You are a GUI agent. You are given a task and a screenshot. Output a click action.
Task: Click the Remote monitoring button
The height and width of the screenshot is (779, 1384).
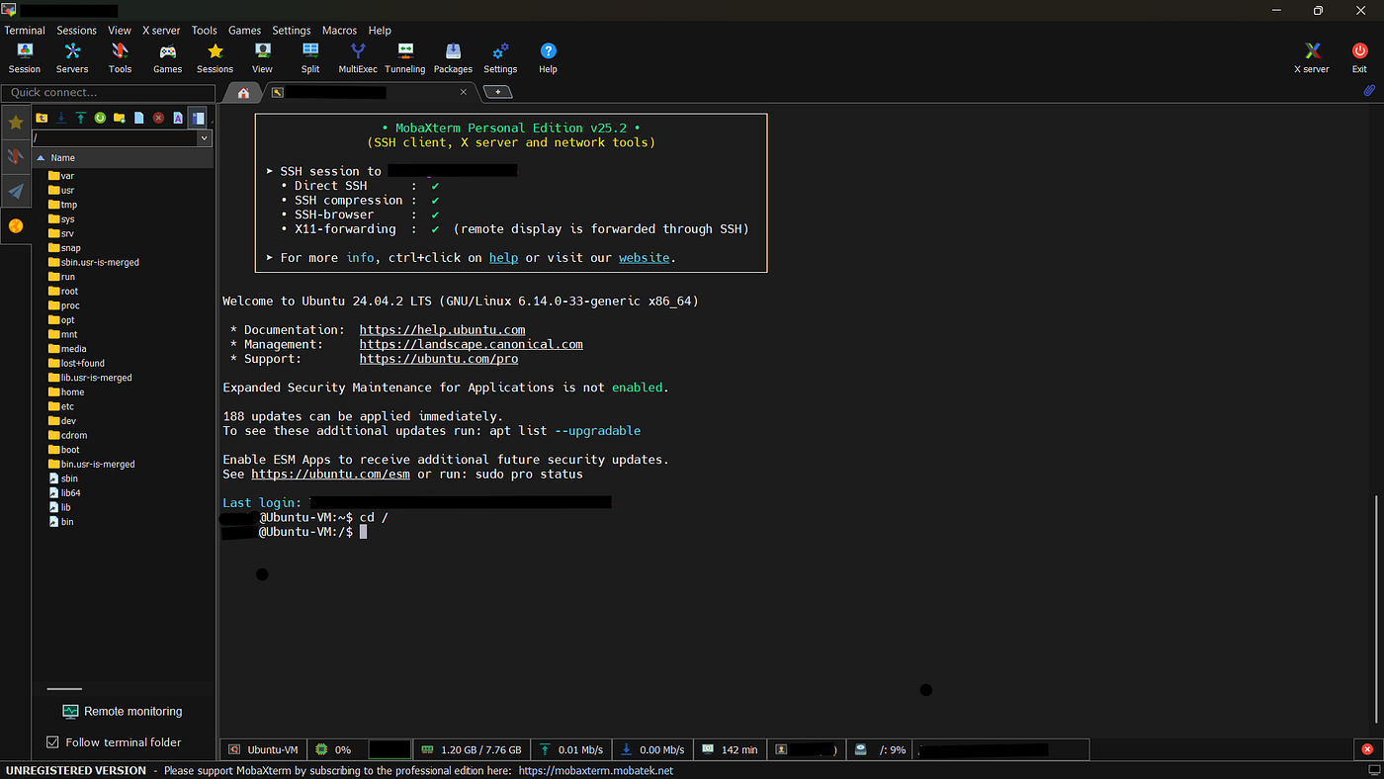pos(123,711)
